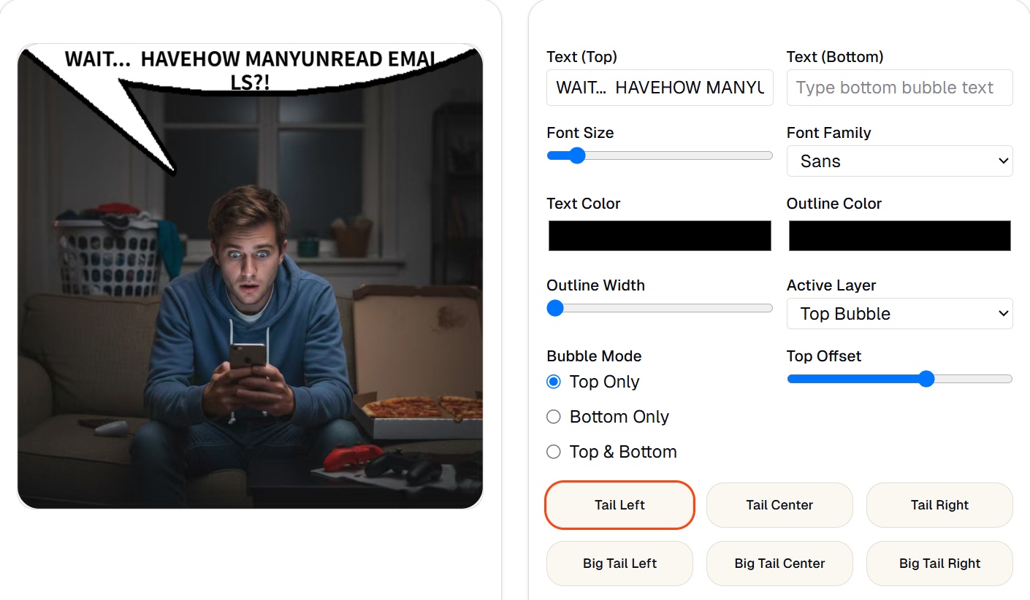Image resolution: width=1030 pixels, height=600 pixels.
Task: Focus the Text (Top) input field
Action: [660, 88]
